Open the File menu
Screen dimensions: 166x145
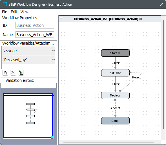pyautogui.click(x=5, y=12)
